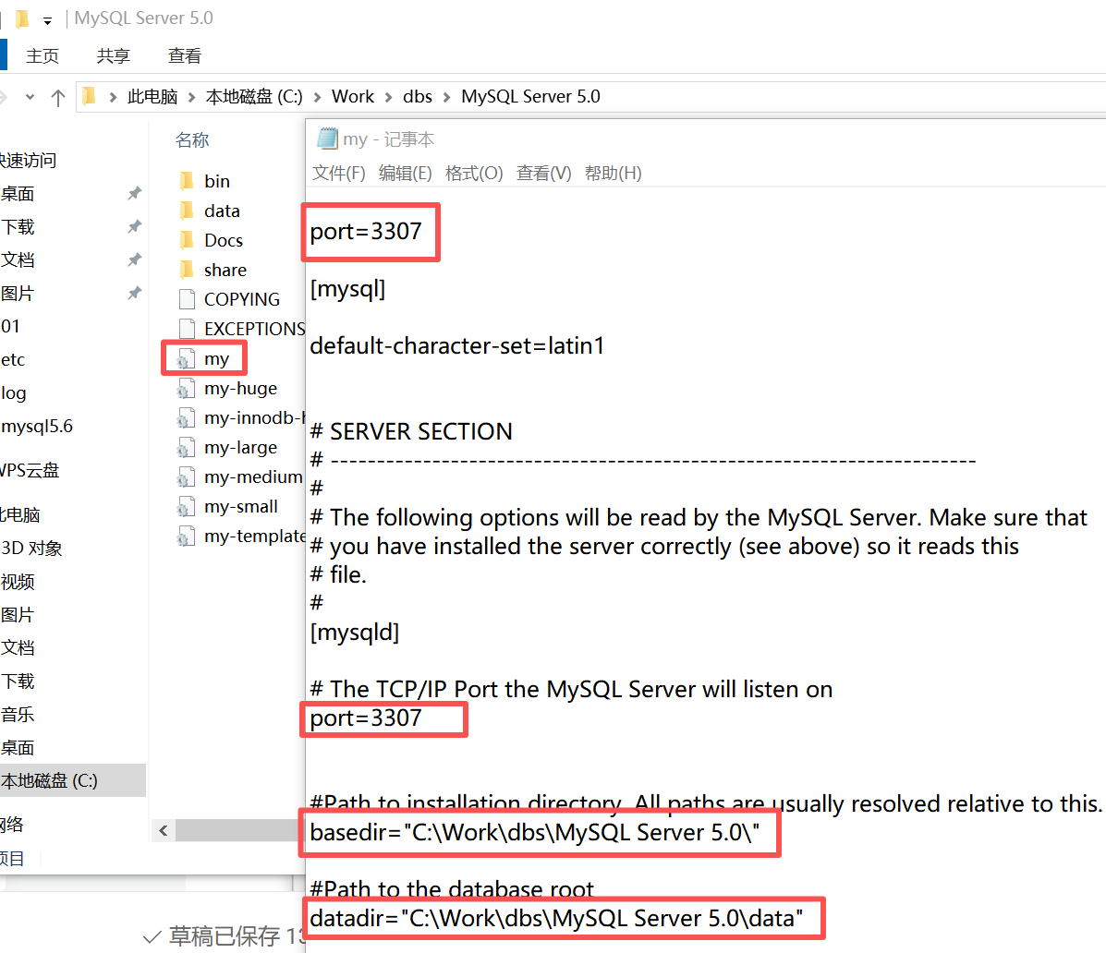
Task: Open 音乐 in navigation pane
Action: tap(18, 714)
